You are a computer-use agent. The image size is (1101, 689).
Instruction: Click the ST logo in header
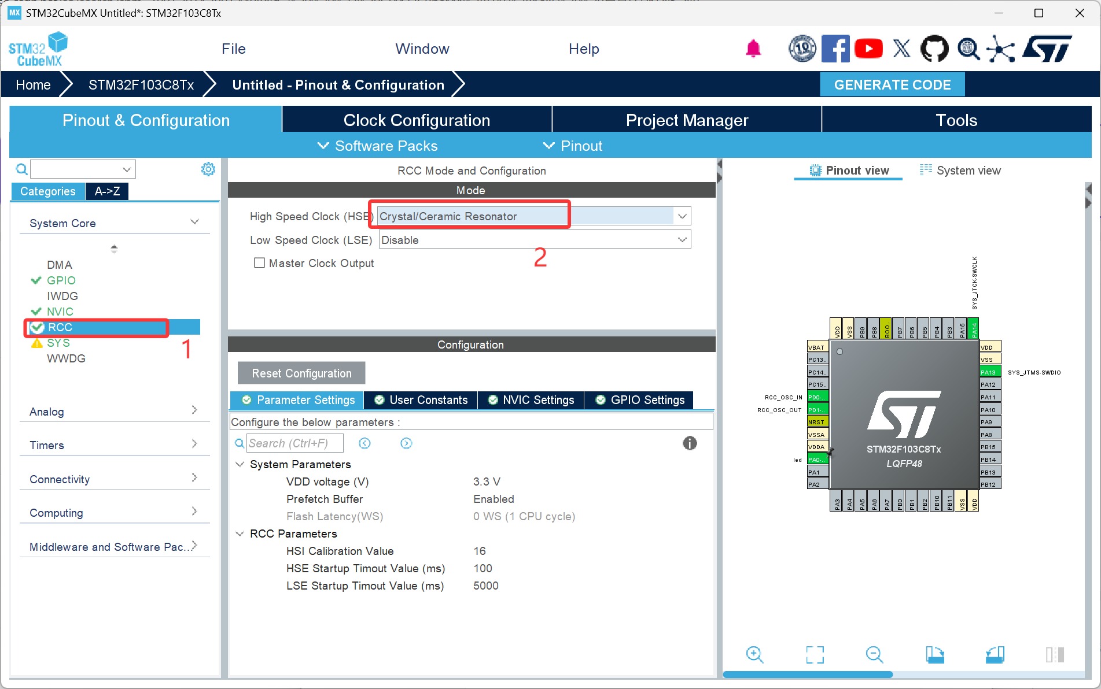point(1047,49)
